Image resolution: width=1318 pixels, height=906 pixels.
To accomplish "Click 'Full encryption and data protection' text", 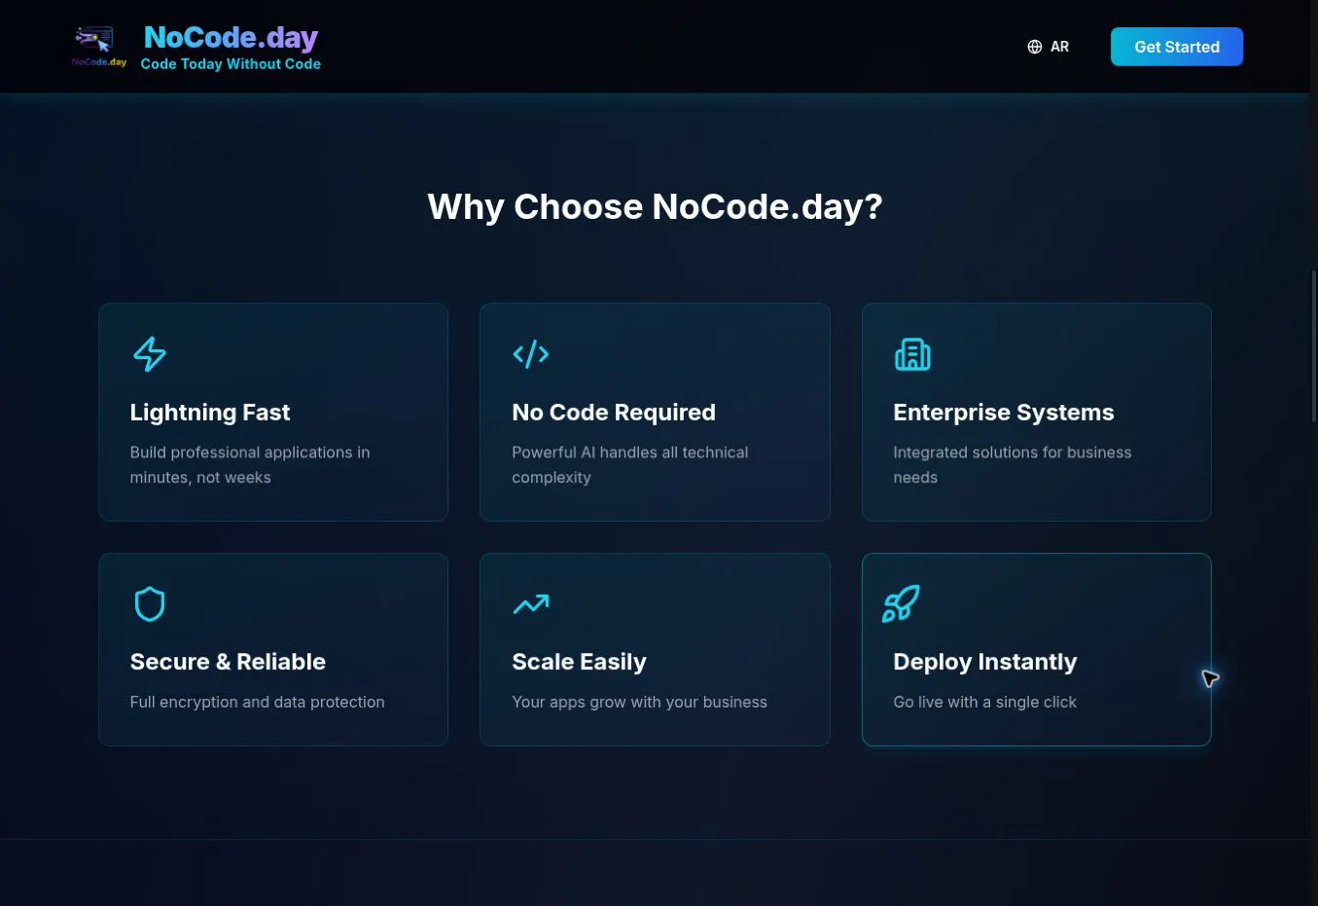I will (258, 703).
